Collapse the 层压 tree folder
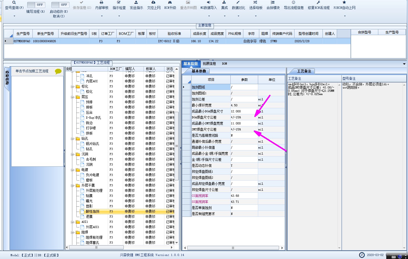This screenshot has height=259, width=408. (x=73, y=97)
